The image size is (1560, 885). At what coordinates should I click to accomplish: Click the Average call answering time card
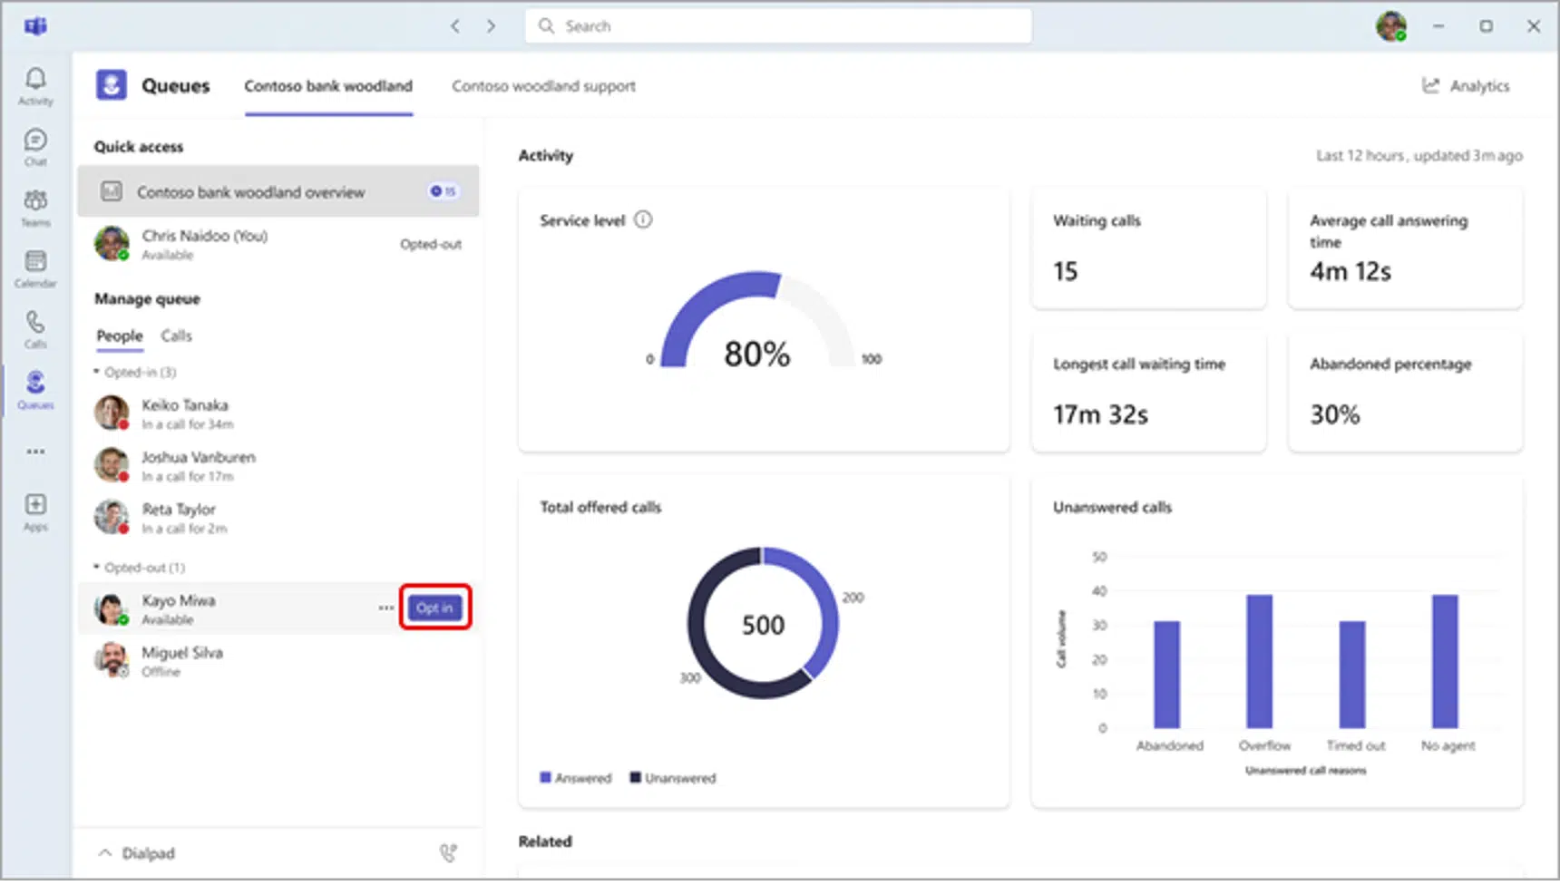[1405, 249]
